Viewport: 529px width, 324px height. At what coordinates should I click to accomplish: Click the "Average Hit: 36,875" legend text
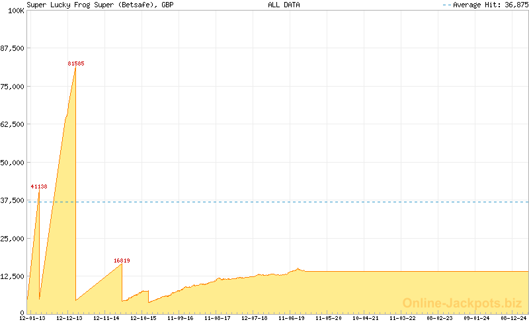tap(491, 5)
